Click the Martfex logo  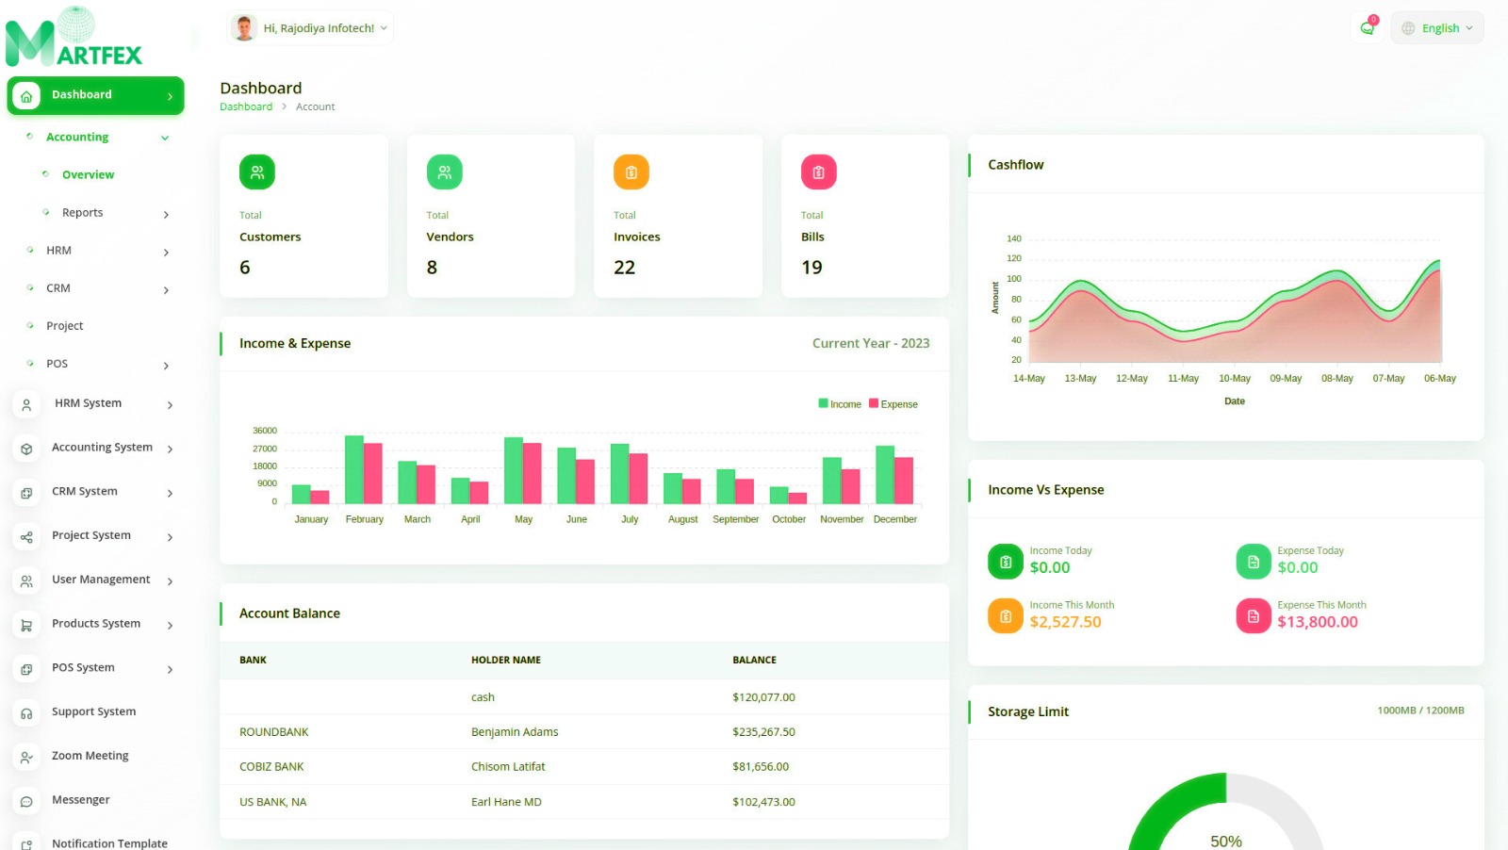74,40
